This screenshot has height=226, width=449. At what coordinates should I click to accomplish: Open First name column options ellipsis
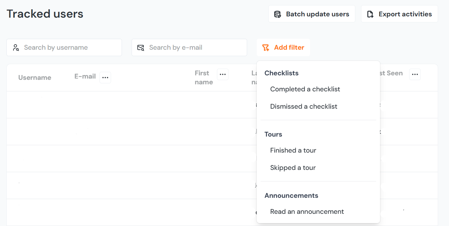[x=223, y=74]
